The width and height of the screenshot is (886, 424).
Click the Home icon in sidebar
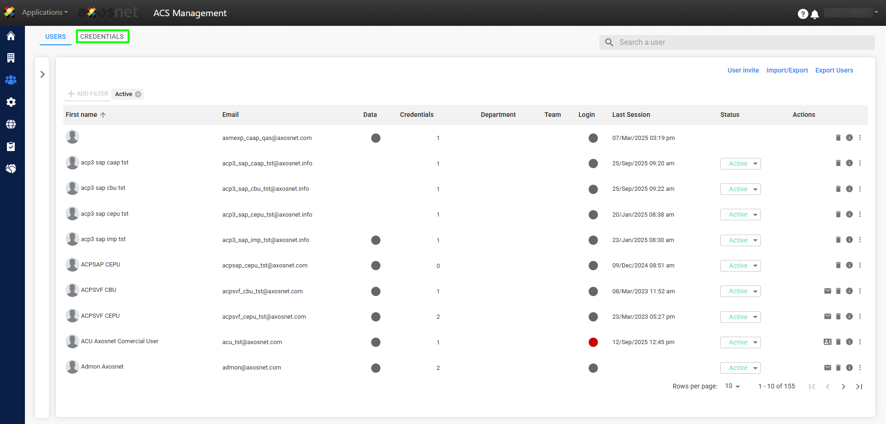pyautogui.click(x=11, y=36)
